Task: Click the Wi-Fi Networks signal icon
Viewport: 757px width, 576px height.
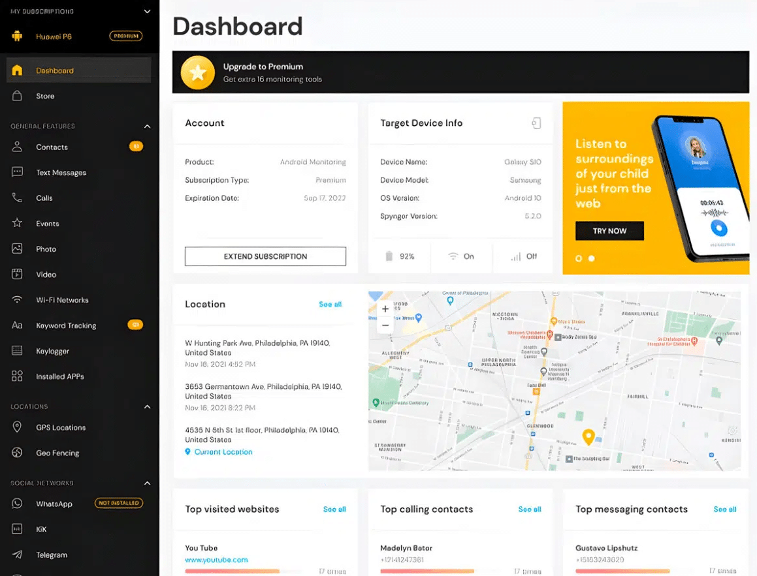Action: [17, 299]
